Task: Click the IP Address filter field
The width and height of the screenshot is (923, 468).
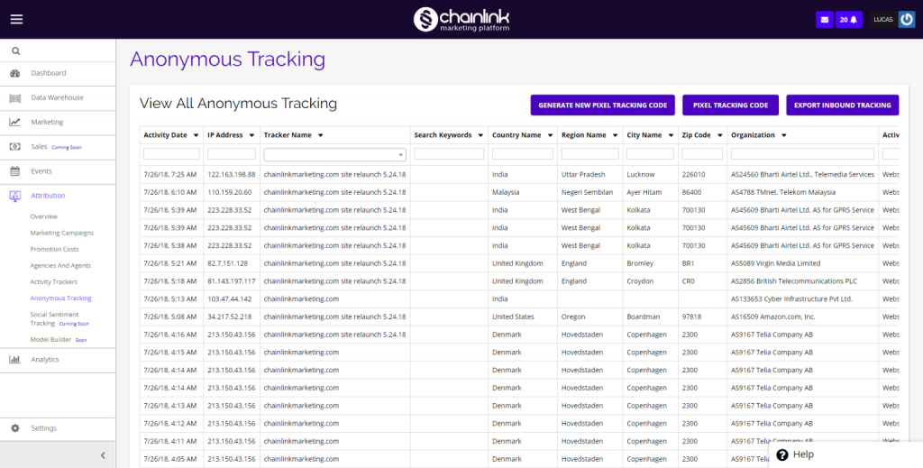Action: [x=232, y=154]
